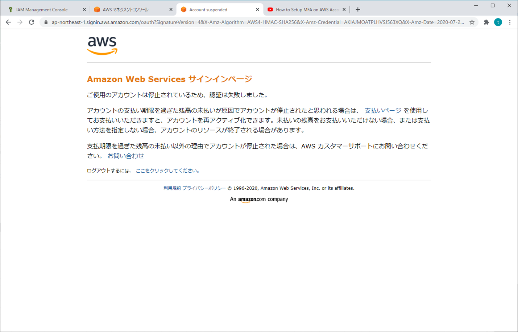Open the Chrome three-dot menu

(510, 22)
